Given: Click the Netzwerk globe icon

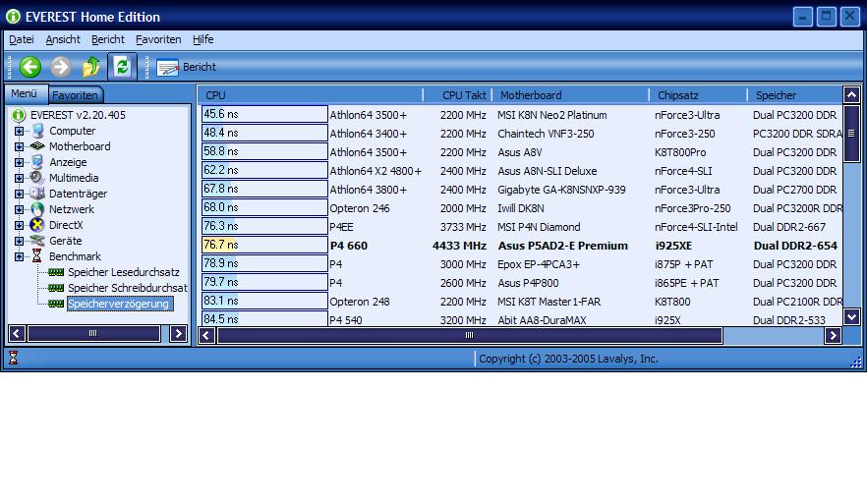Looking at the screenshot, I should [37, 209].
